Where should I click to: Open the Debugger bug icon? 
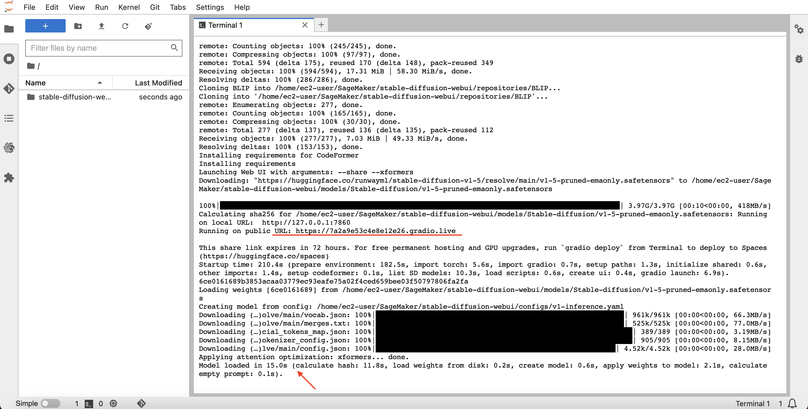(x=798, y=59)
